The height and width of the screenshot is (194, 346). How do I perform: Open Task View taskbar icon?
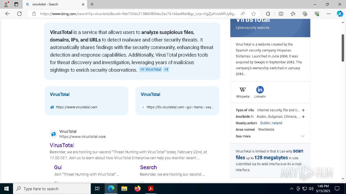[x=97, y=189]
